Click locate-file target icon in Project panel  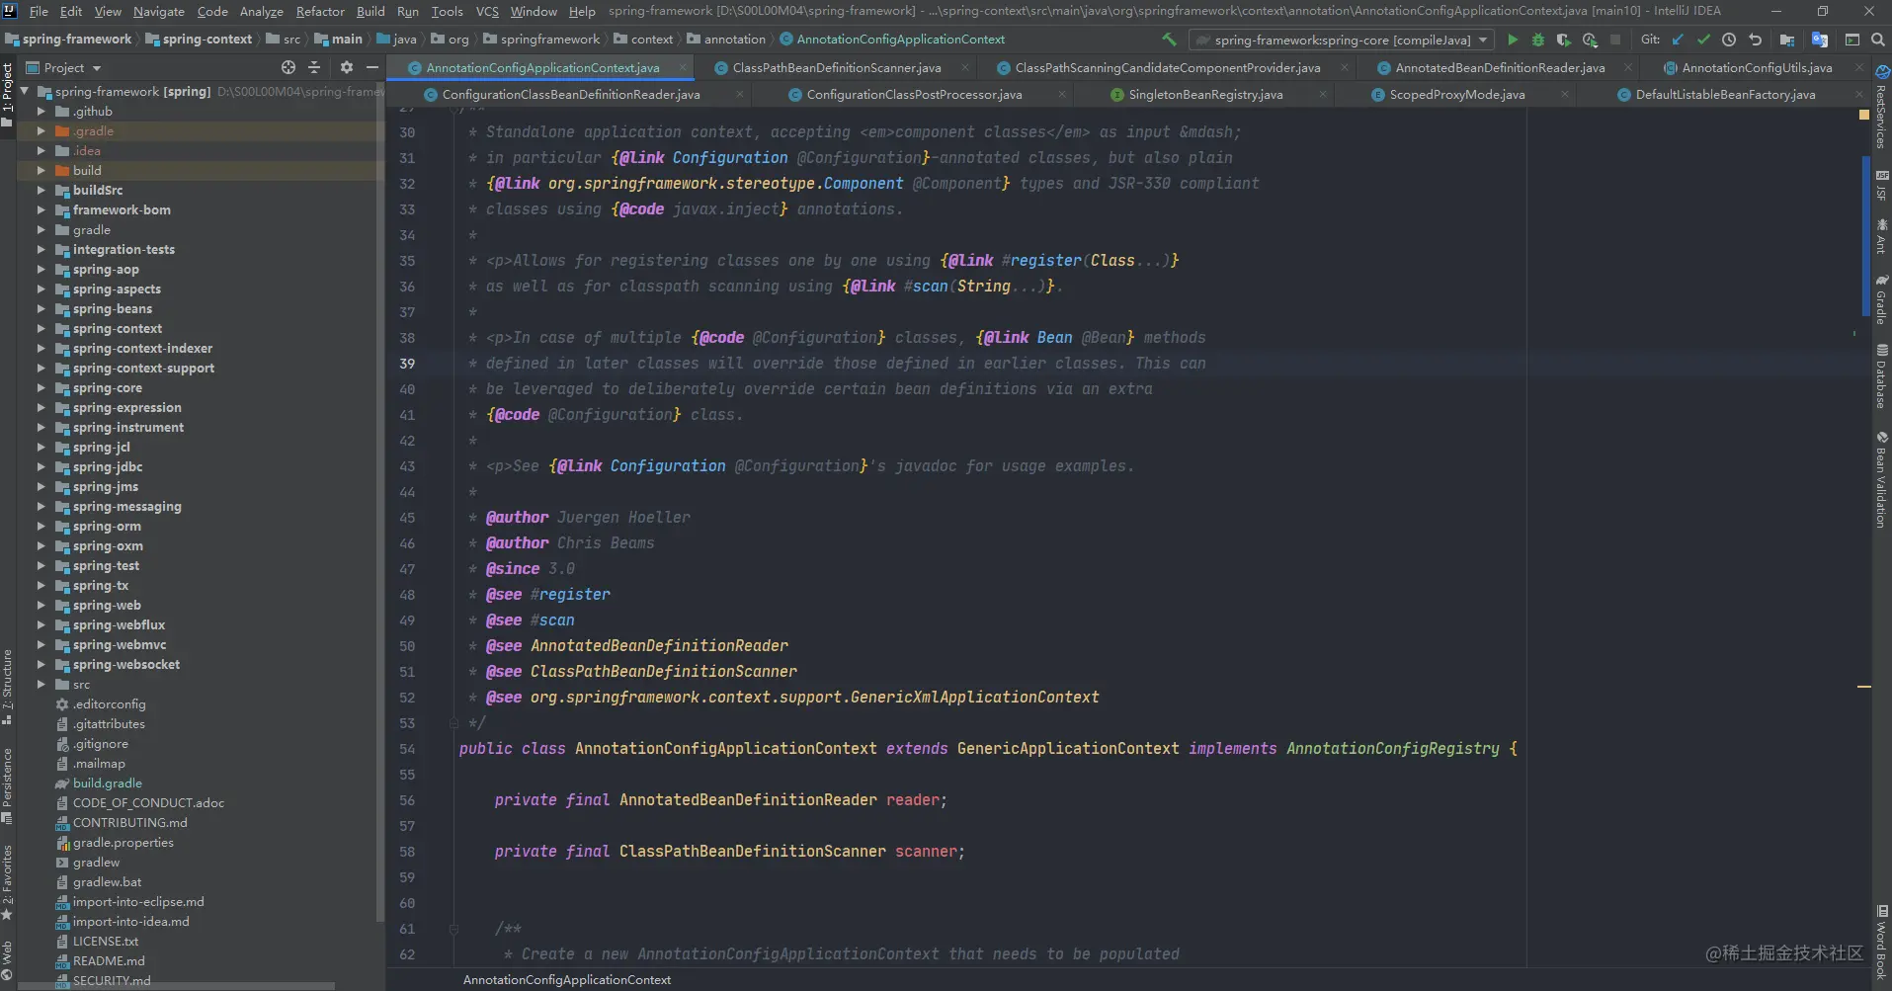click(x=288, y=67)
